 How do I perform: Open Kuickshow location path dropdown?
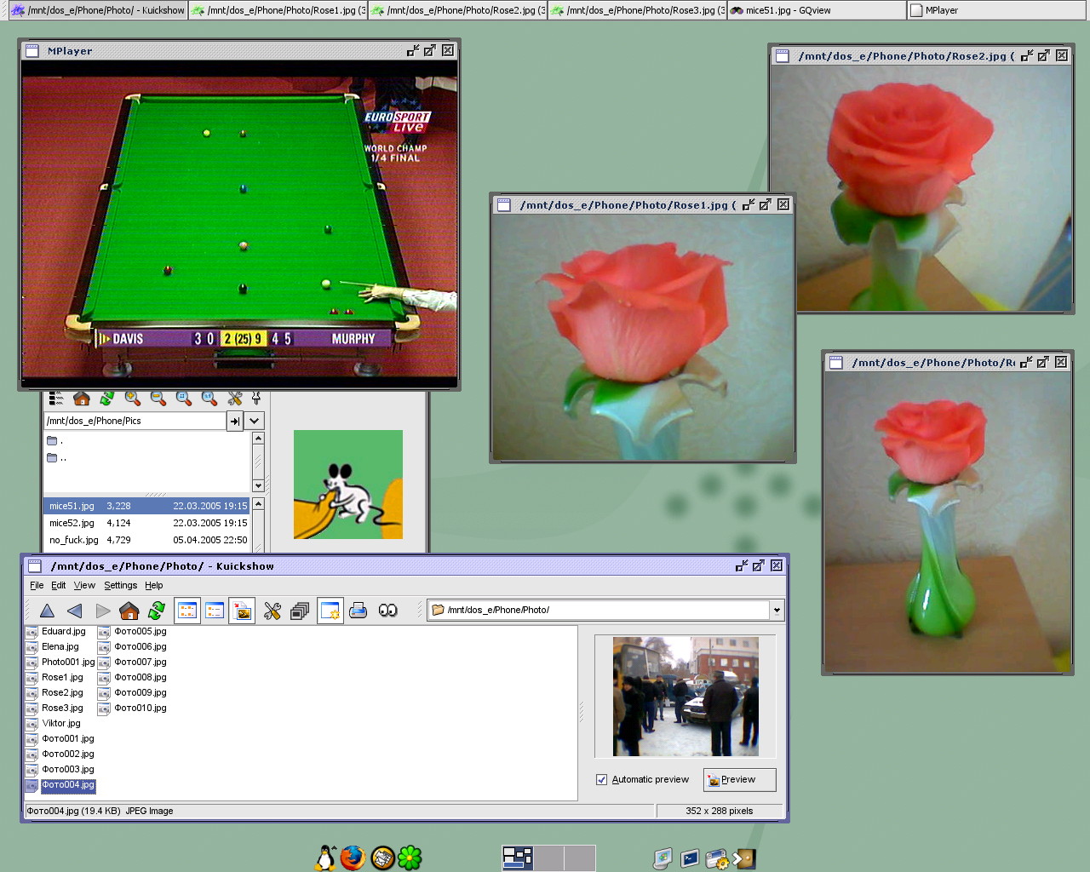point(777,611)
